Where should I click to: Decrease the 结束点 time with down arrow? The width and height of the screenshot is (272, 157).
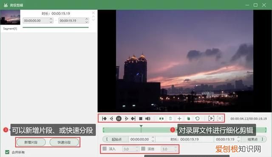[x=239, y=141]
